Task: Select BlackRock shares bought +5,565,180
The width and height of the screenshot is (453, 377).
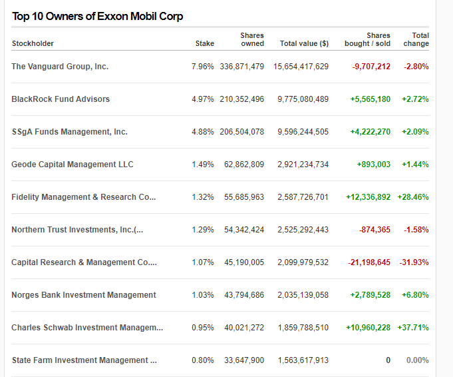Action: pyautogui.click(x=371, y=99)
